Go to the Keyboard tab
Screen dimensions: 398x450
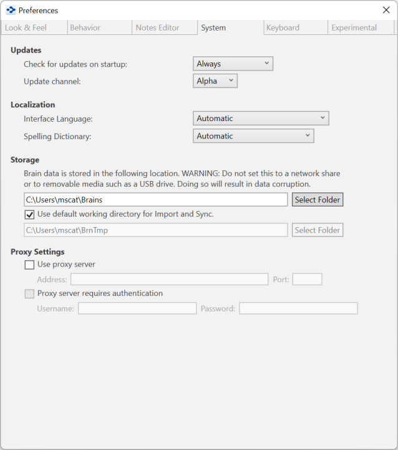click(x=283, y=27)
